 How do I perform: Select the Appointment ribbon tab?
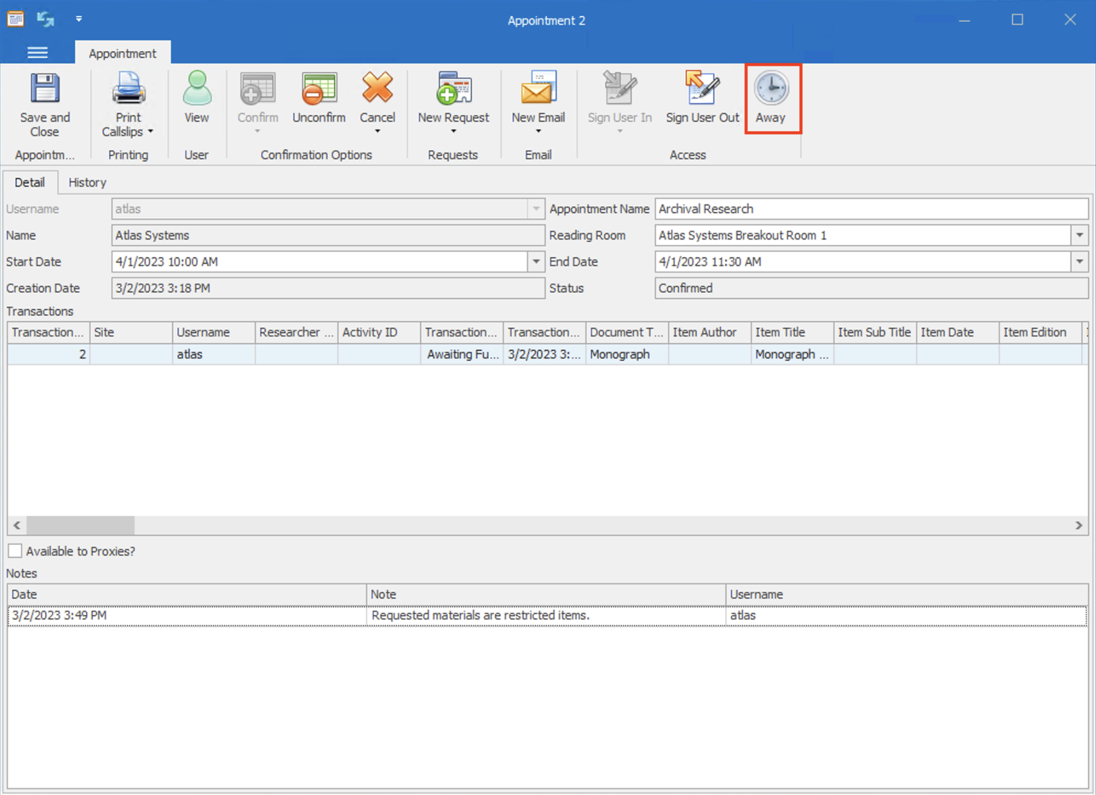[x=123, y=54]
